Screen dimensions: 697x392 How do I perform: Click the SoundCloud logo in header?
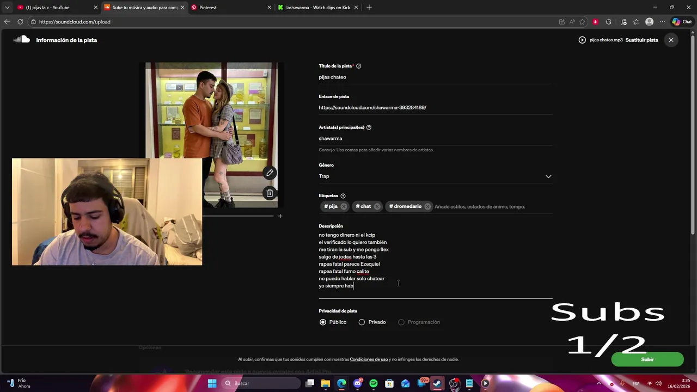click(21, 40)
